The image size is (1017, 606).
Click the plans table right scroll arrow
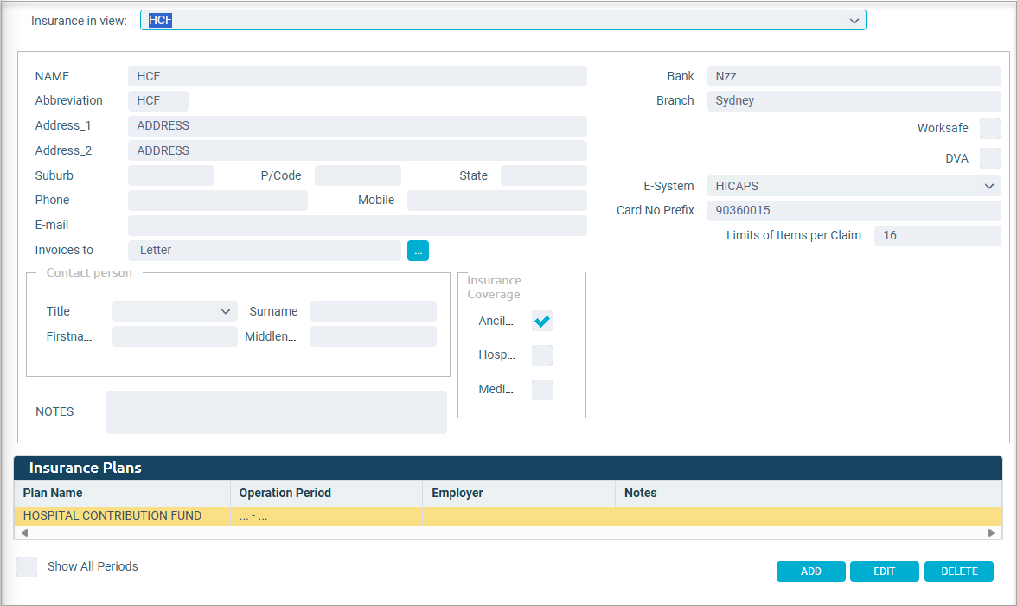tap(991, 533)
